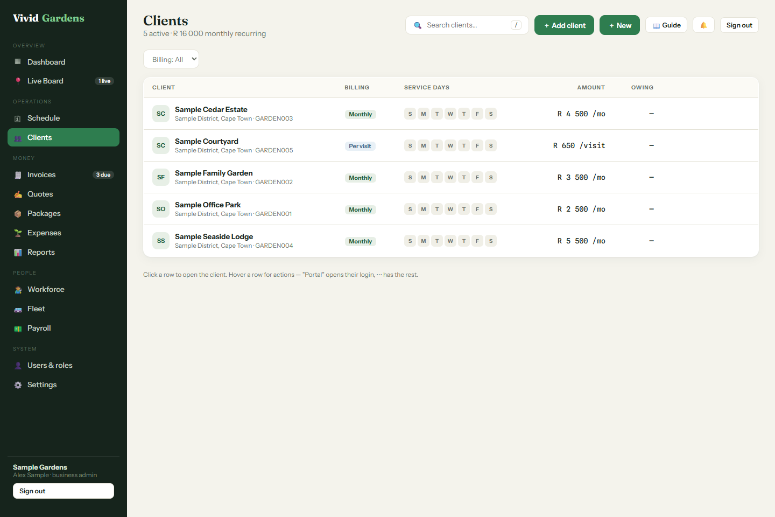Navigate to Schedule section

[x=64, y=118]
